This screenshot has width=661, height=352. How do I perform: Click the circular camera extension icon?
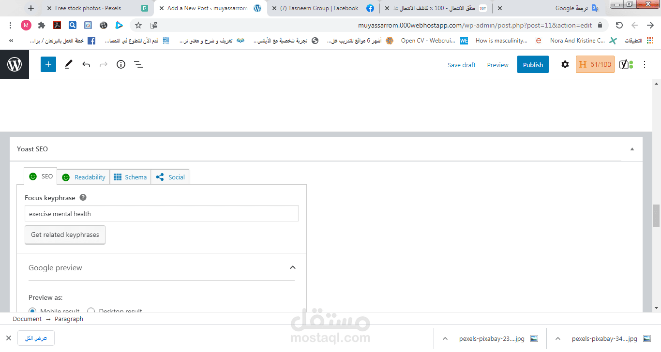(x=104, y=25)
